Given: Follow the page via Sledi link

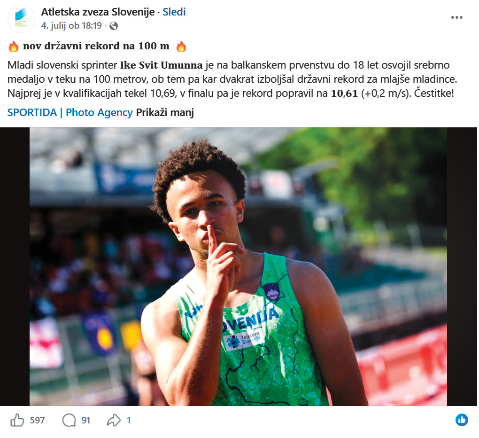Looking at the screenshot, I should pos(174,12).
